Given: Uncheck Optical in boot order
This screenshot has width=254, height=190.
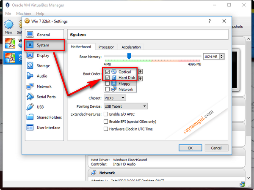Looking at the screenshot, I should tap(108, 72).
